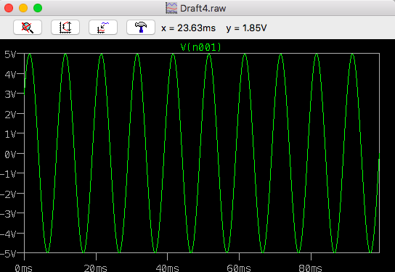Screen dimensions: 395x272
Task: Click the -5V vertical axis label
Action: (8, 254)
